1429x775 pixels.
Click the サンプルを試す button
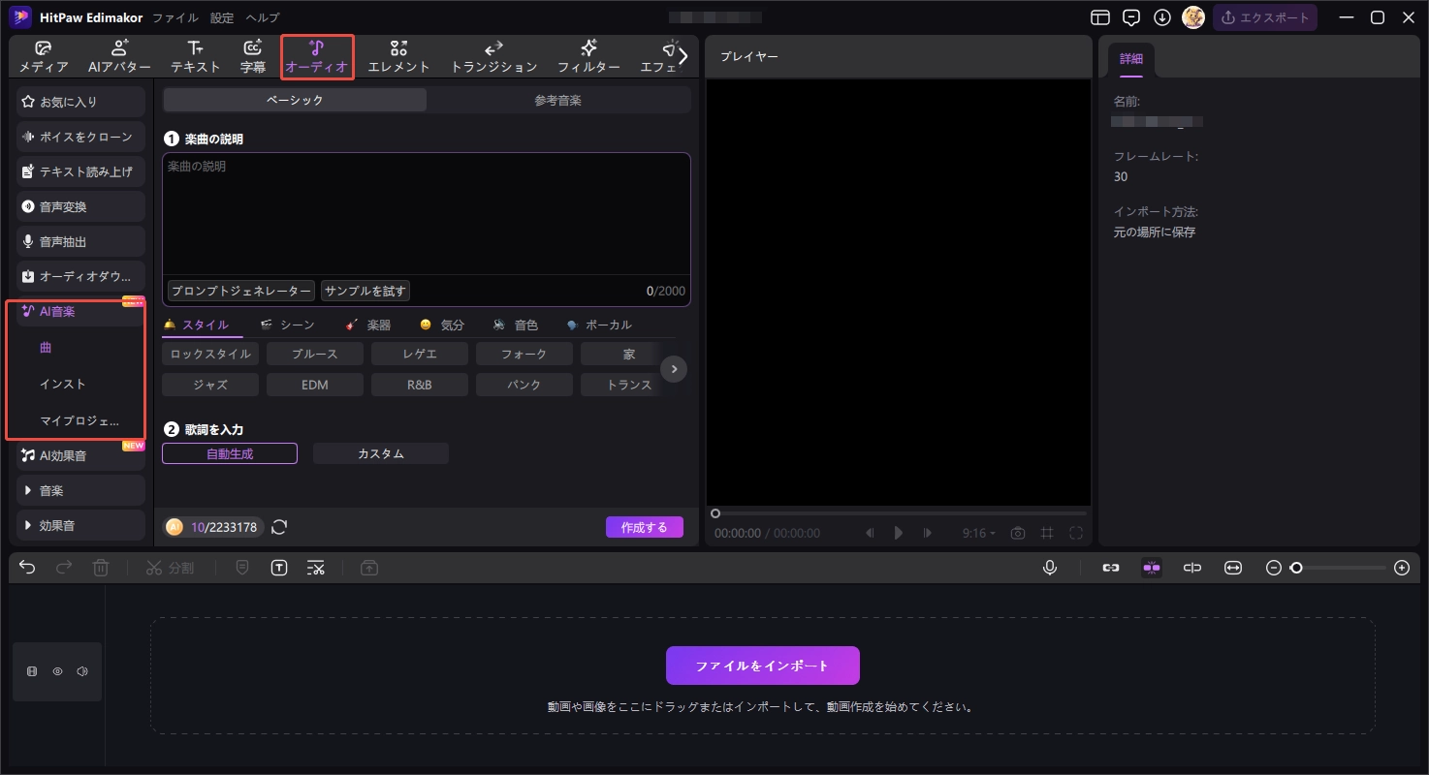pos(365,291)
